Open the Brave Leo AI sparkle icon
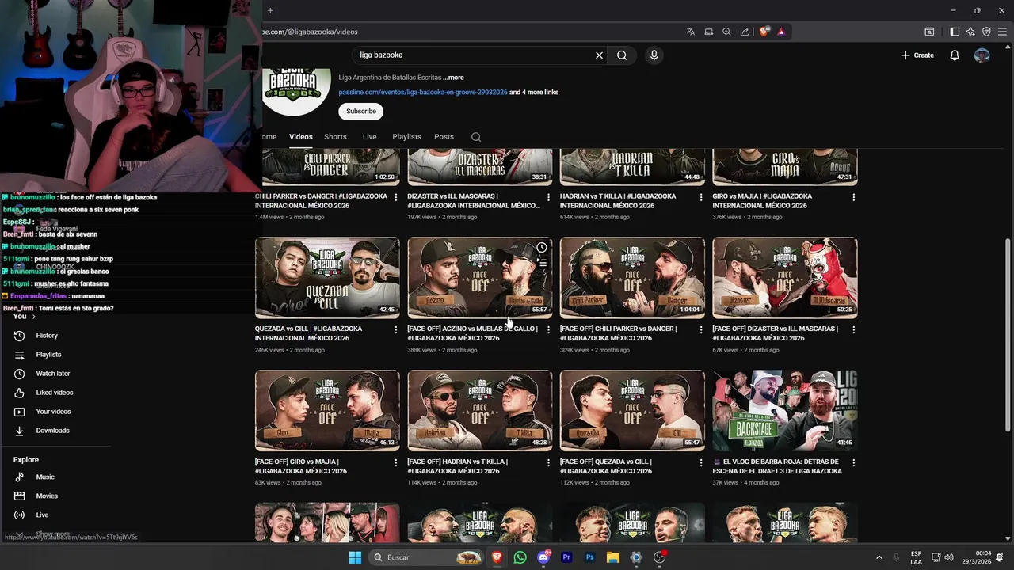Screen dimensions: 1014x570 coord(970,32)
